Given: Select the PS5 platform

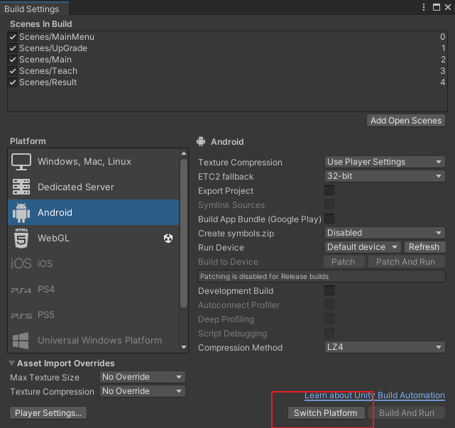Looking at the screenshot, I should coord(94,315).
